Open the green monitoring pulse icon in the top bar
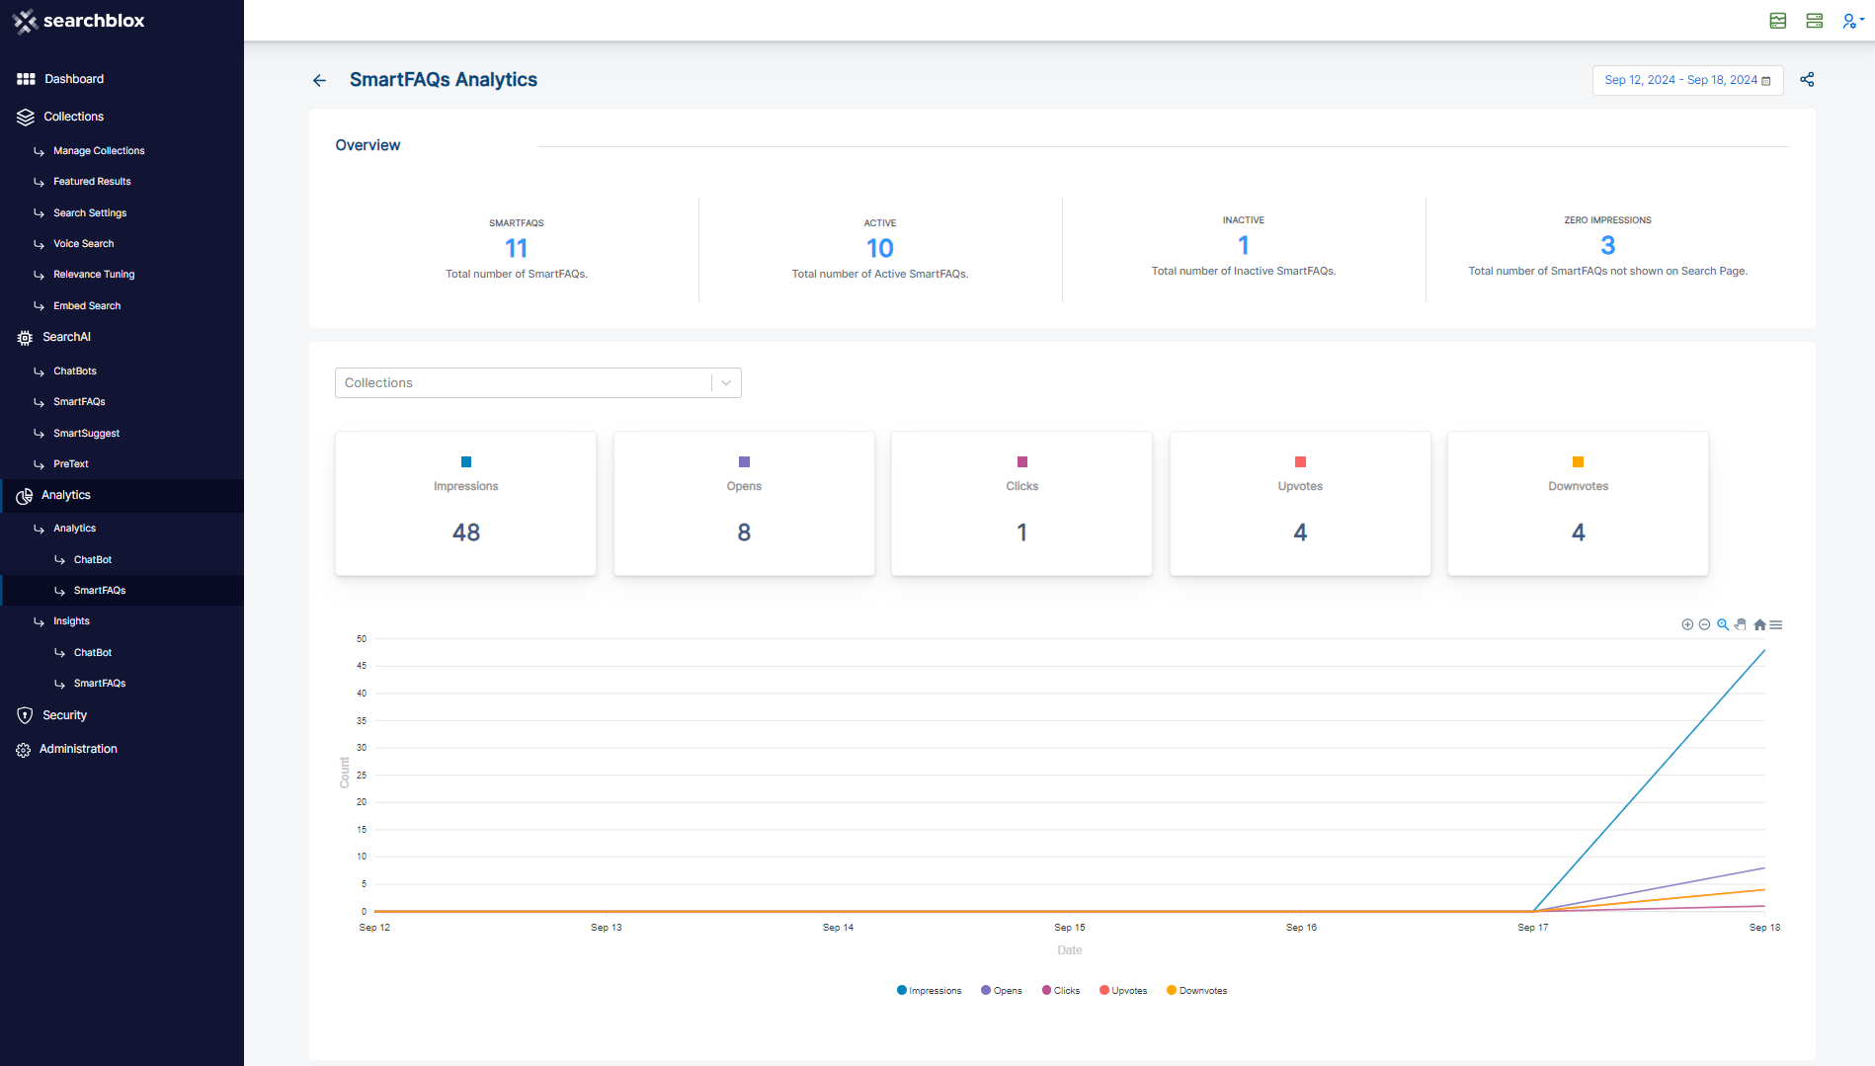The height and width of the screenshot is (1066, 1875). click(1778, 21)
